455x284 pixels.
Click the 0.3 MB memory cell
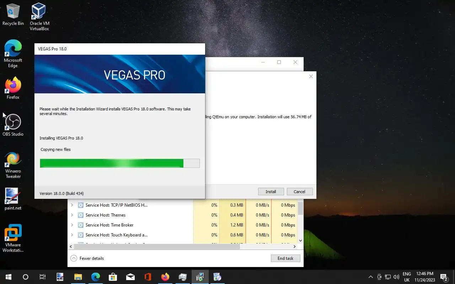[x=233, y=205]
